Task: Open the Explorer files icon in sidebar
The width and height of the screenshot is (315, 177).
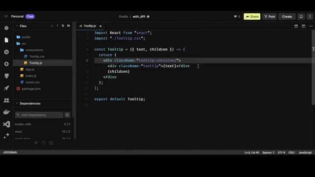Action: click(x=6, y=40)
